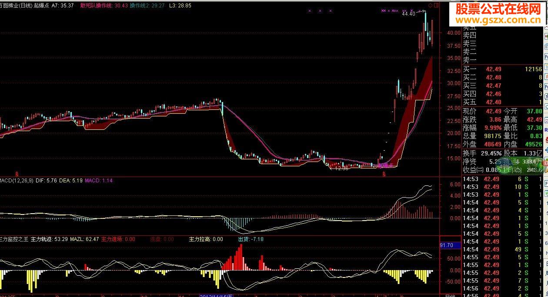This screenshot has height=297, width=548.
Task: Click the 涨跌 3.86 change value
Action: [x=482, y=119]
